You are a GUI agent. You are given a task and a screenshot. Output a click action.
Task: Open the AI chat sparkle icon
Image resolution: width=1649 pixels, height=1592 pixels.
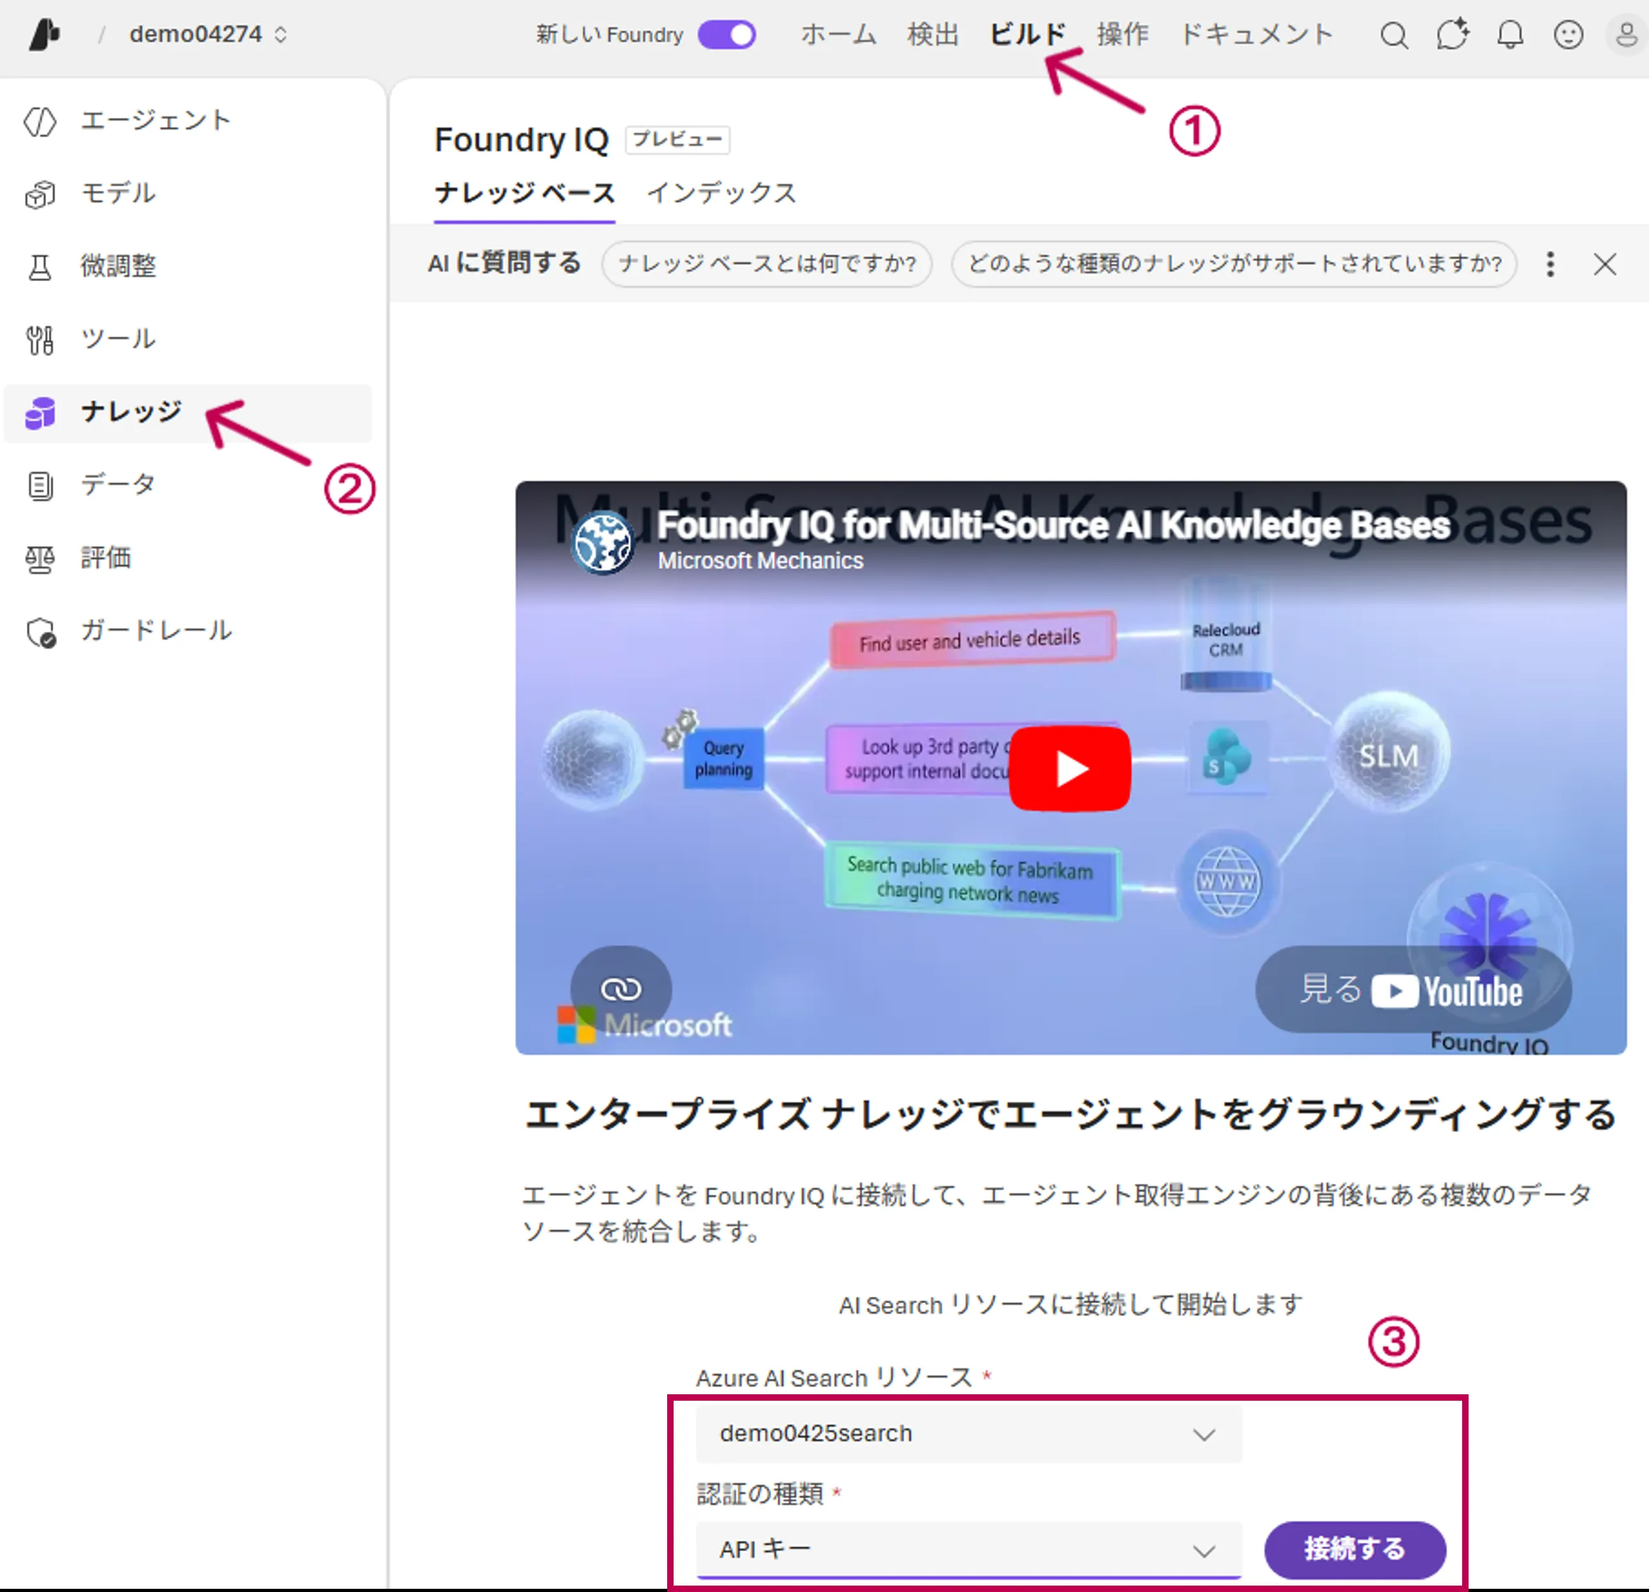click(1452, 35)
